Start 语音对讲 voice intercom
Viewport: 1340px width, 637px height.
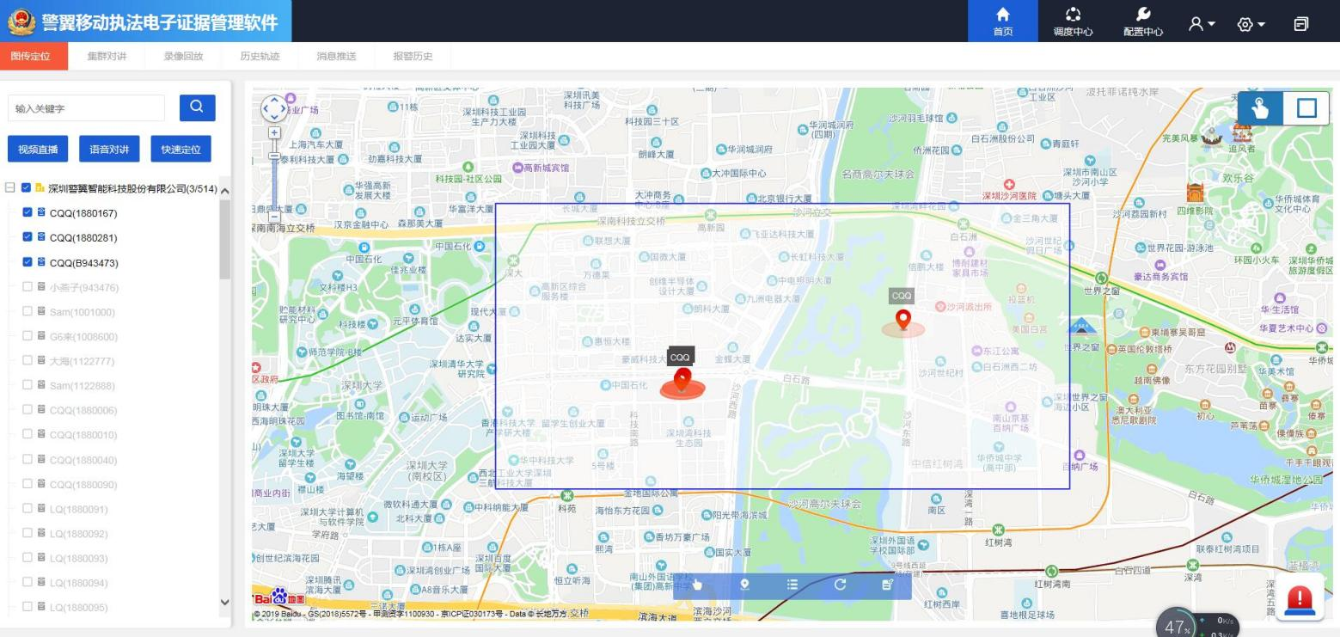109,150
